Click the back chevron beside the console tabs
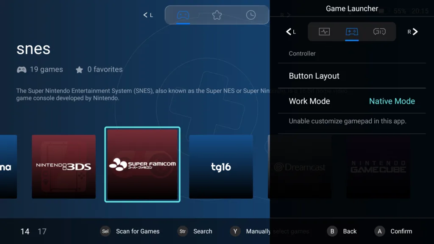Screen dimensions: 434x244 click(x=146, y=14)
